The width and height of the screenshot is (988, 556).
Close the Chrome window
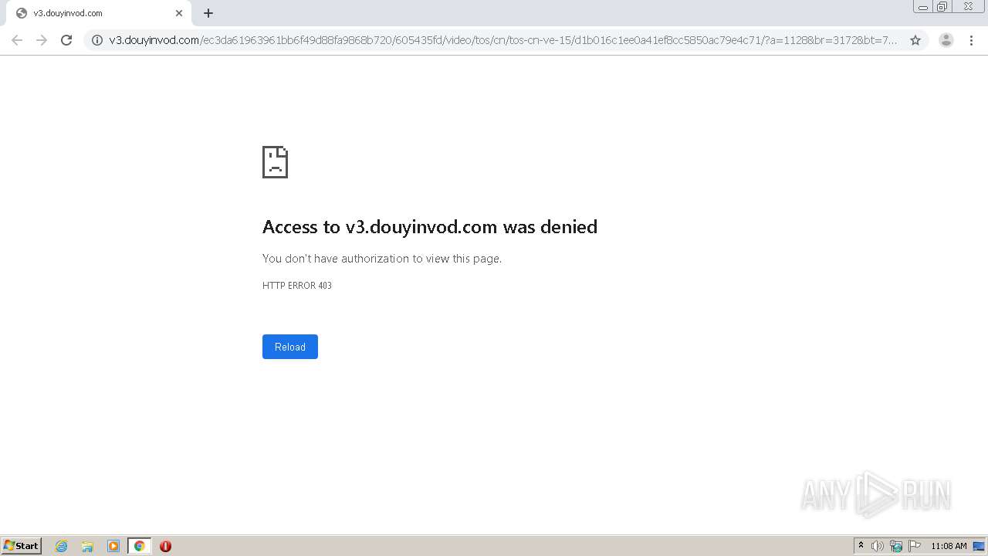pyautogui.click(x=968, y=7)
